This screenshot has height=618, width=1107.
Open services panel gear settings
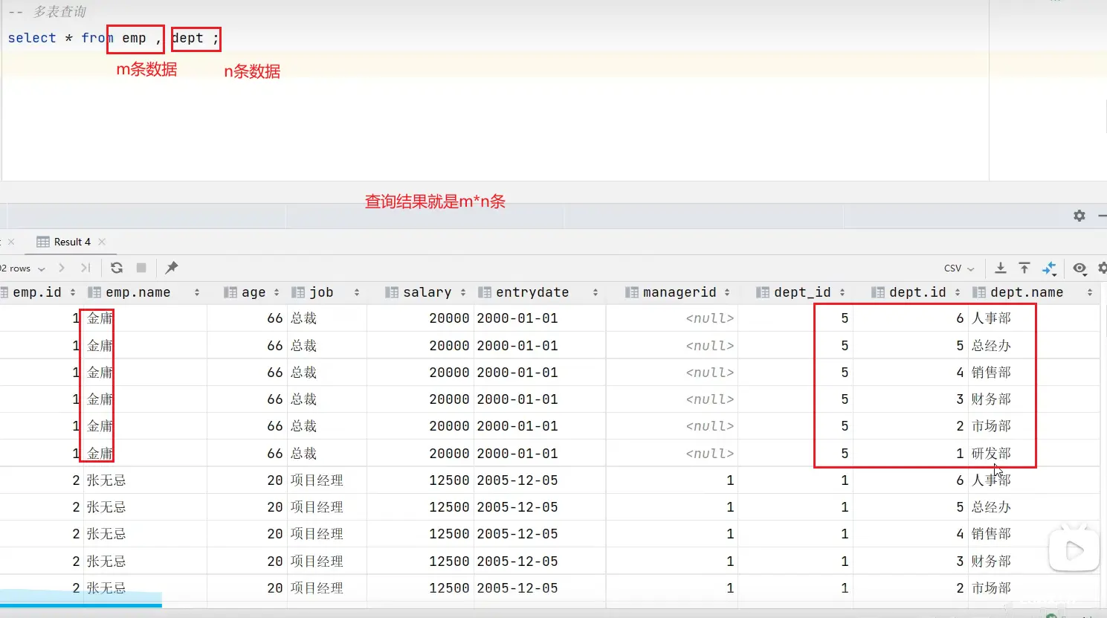tap(1079, 216)
